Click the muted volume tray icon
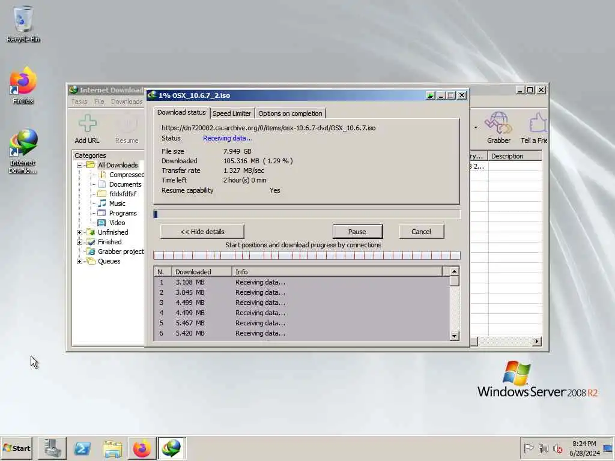615x461 pixels. click(557, 448)
